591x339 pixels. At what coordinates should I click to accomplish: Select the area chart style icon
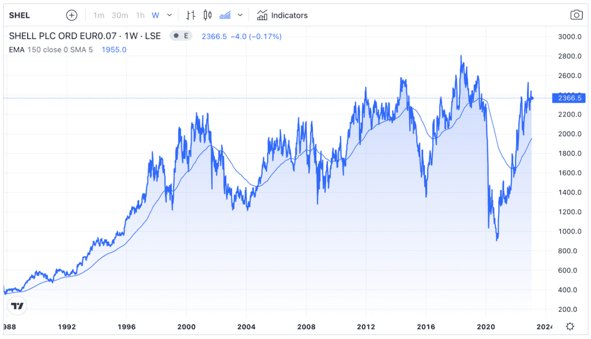pyautogui.click(x=225, y=15)
